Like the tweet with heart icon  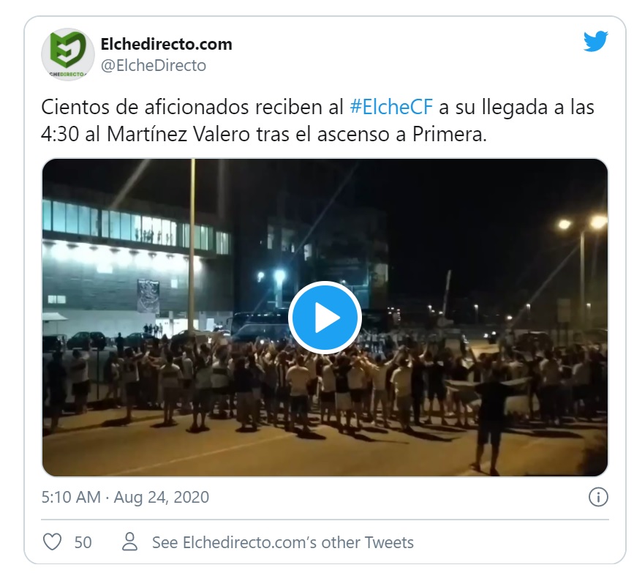pyautogui.click(x=52, y=542)
